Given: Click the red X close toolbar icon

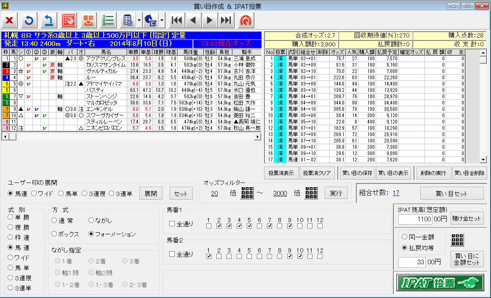Looking at the screenshot, I should click(x=10, y=21).
